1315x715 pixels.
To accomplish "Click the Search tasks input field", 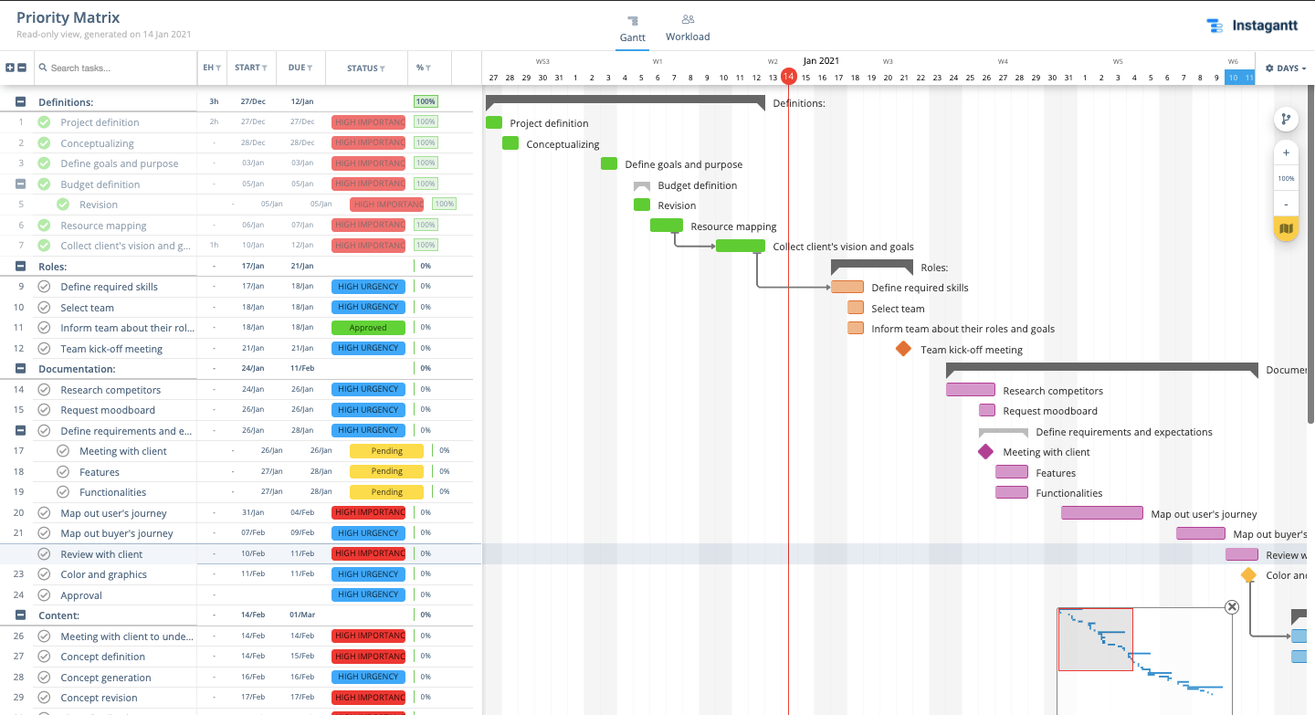I will point(119,68).
